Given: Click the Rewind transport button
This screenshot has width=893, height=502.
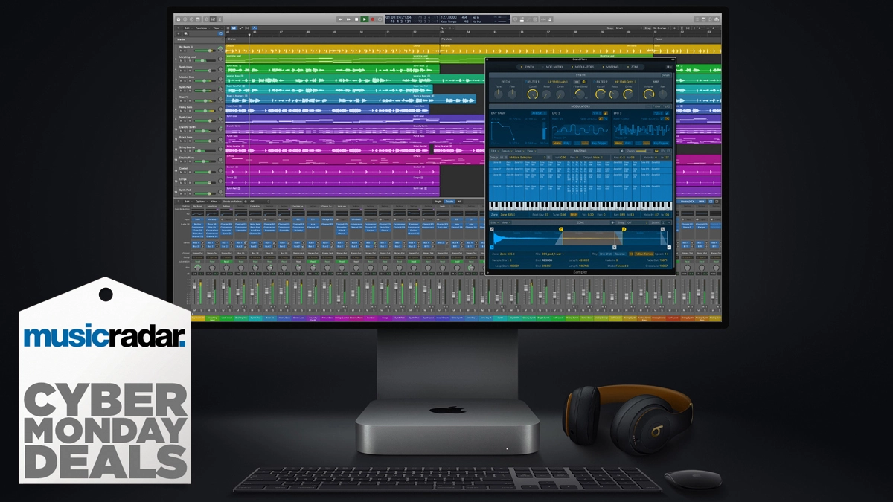Looking at the screenshot, I should (x=340, y=19).
